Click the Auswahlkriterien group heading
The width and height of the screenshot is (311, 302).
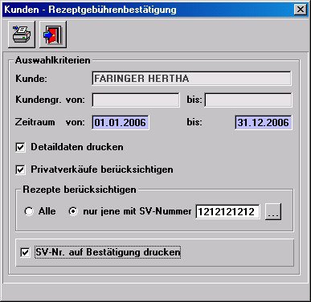pos(53,60)
